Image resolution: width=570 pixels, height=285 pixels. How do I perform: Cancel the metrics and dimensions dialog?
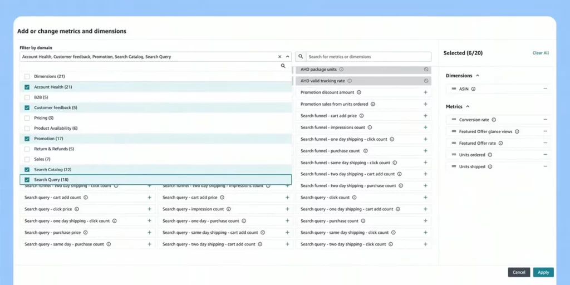click(518, 272)
